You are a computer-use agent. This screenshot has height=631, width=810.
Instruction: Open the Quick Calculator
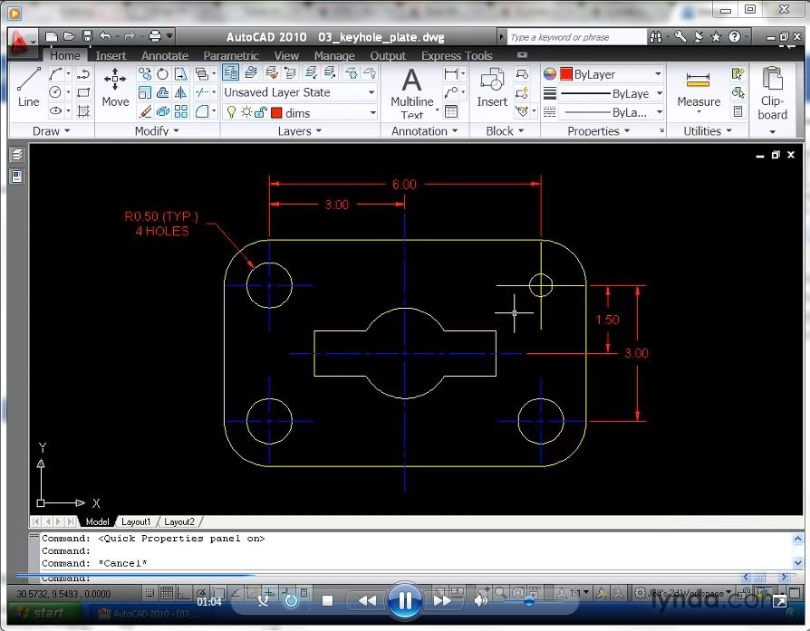tap(738, 111)
